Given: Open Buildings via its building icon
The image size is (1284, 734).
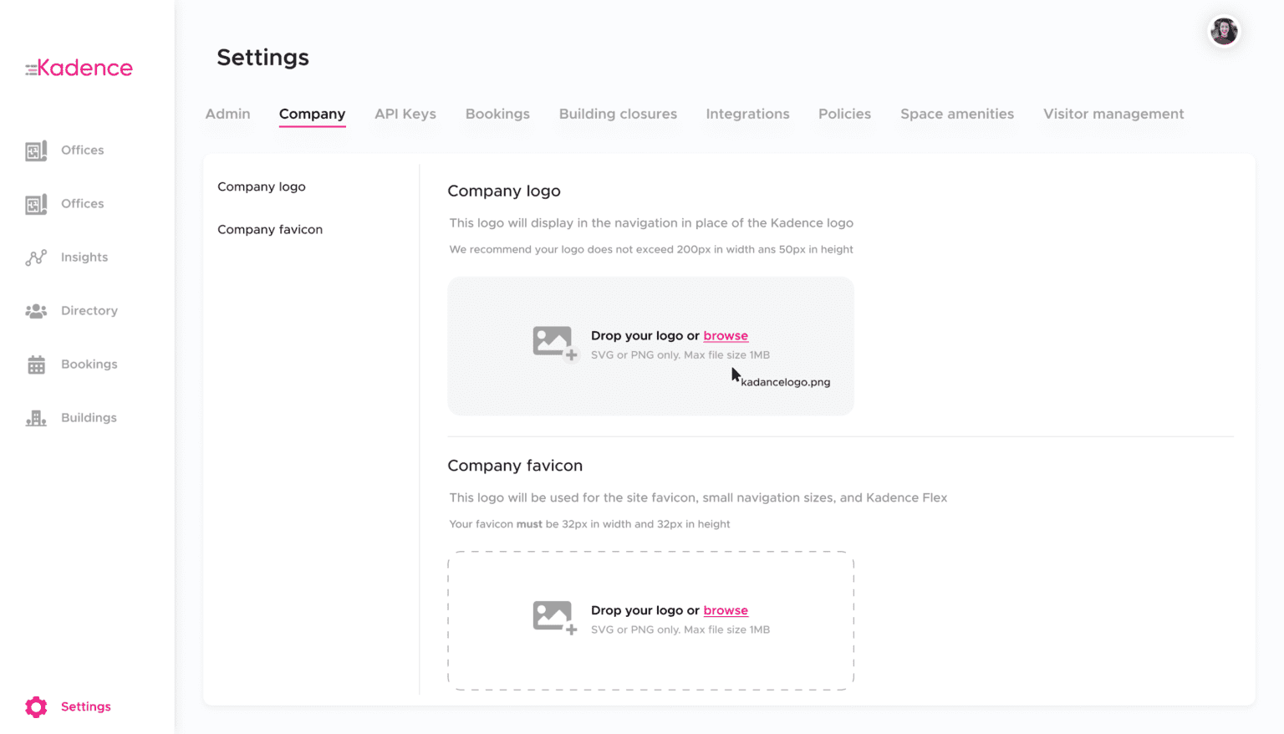Looking at the screenshot, I should tap(36, 418).
